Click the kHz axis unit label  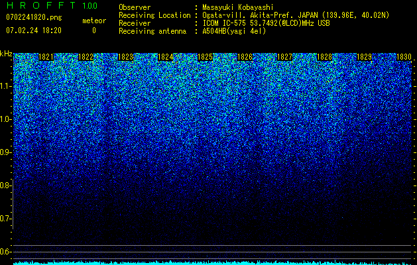[x=6, y=54]
